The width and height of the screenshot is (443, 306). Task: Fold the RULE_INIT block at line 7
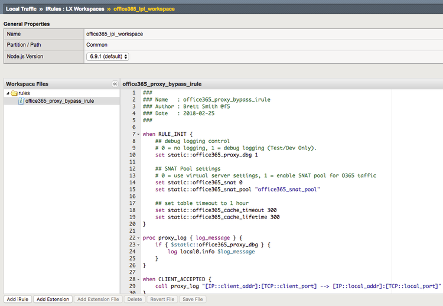(x=138, y=134)
